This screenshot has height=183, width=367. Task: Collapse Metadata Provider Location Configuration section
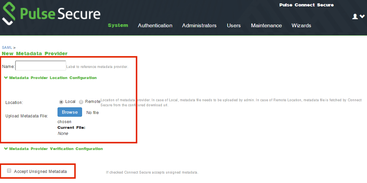click(x=50, y=78)
